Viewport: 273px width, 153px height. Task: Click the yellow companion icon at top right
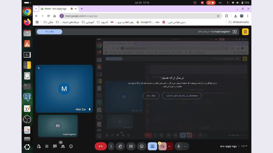(245, 32)
